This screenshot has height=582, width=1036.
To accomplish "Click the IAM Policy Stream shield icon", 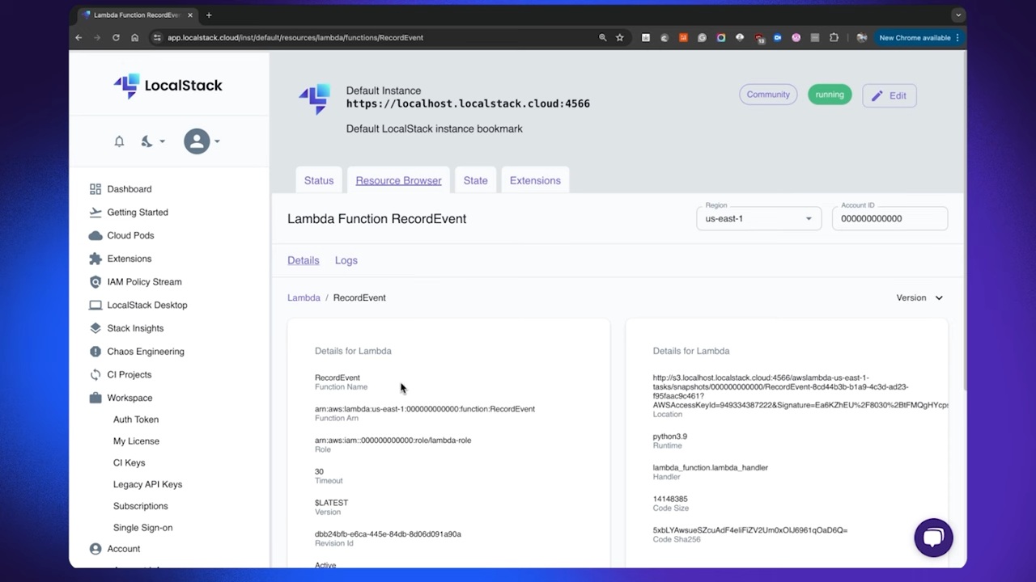I will tap(96, 282).
